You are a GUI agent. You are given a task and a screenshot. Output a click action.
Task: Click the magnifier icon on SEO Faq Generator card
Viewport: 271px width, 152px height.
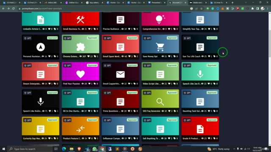(x=160, y=102)
